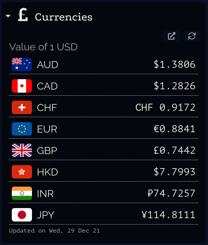Select the EUR rate value €0.8841
Viewport: 208px width, 245px height.
(x=174, y=129)
